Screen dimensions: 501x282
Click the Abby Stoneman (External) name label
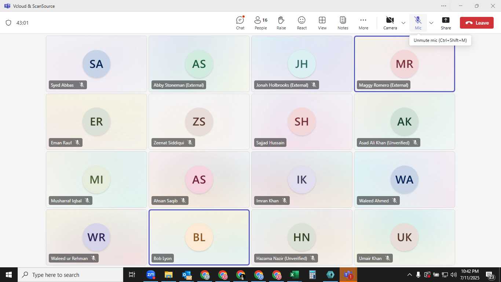[x=179, y=85]
